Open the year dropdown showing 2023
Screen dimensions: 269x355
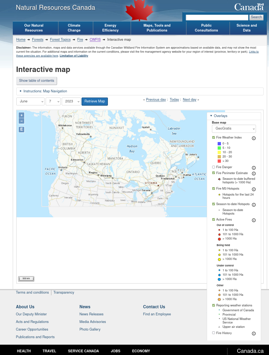coord(71,101)
